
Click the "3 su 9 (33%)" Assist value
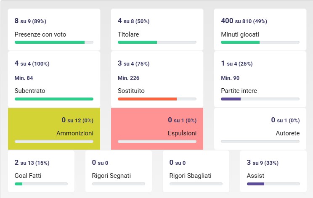point(263,163)
